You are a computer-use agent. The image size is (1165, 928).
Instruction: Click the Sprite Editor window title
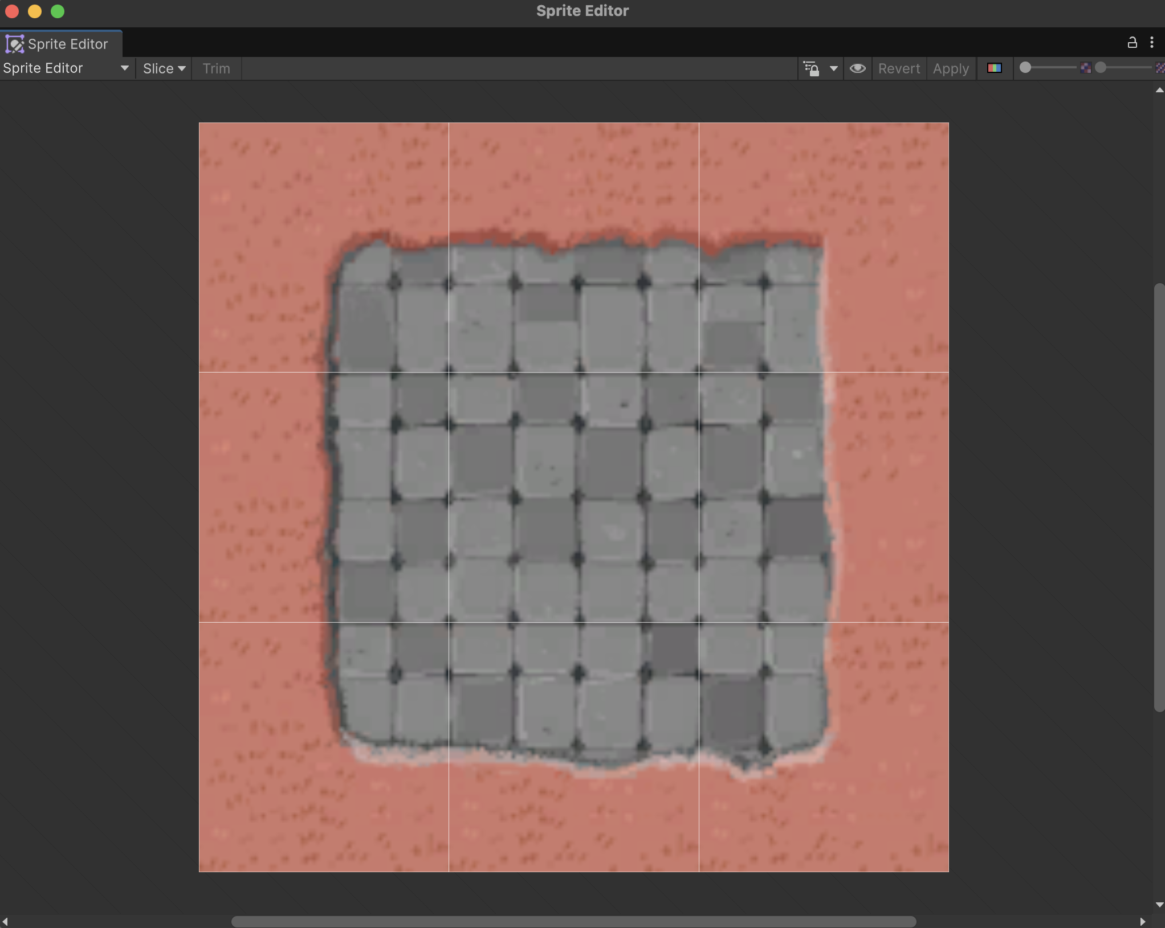(x=582, y=11)
